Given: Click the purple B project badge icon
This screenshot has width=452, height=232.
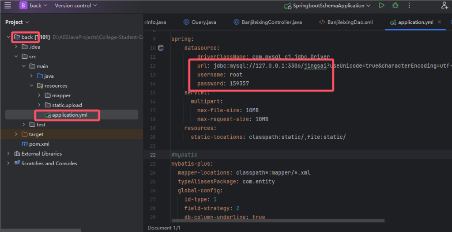Looking at the screenshot, I should [23, 5].
